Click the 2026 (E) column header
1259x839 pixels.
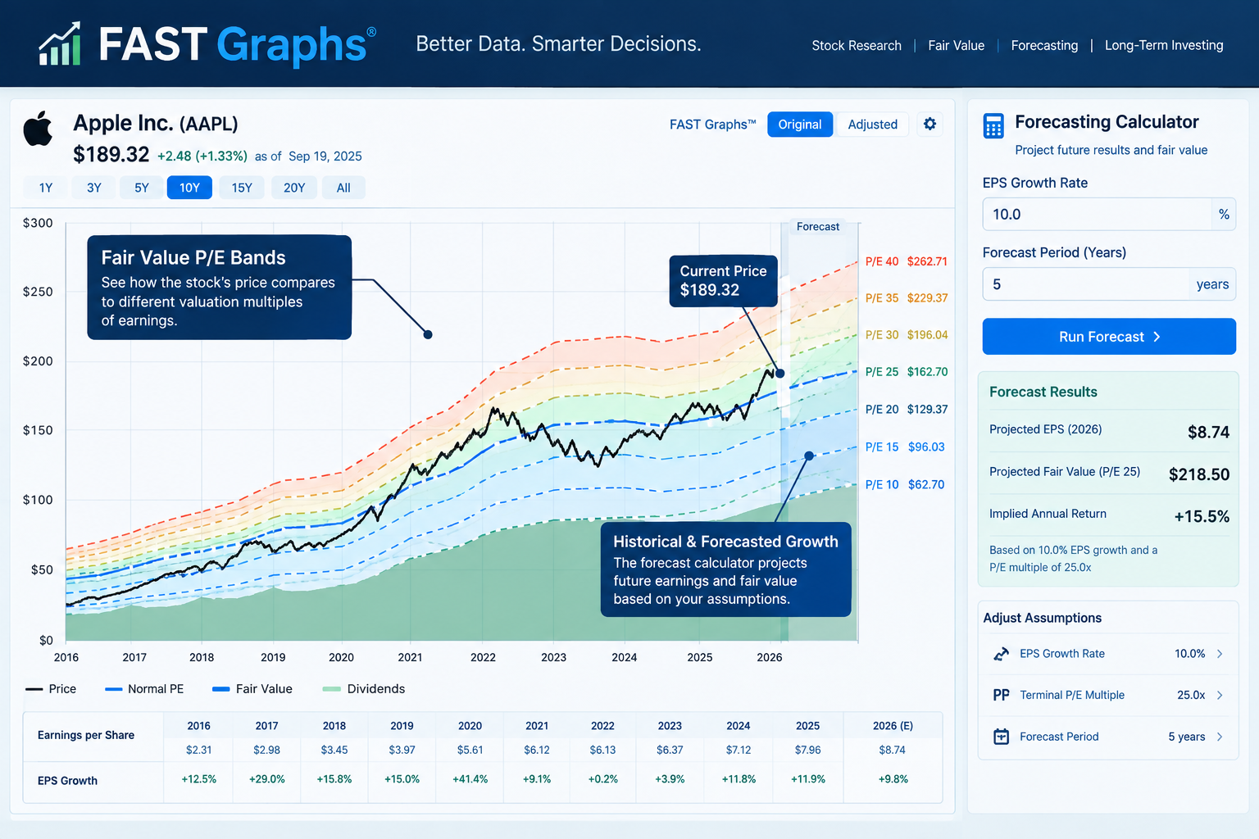point(893,726)
